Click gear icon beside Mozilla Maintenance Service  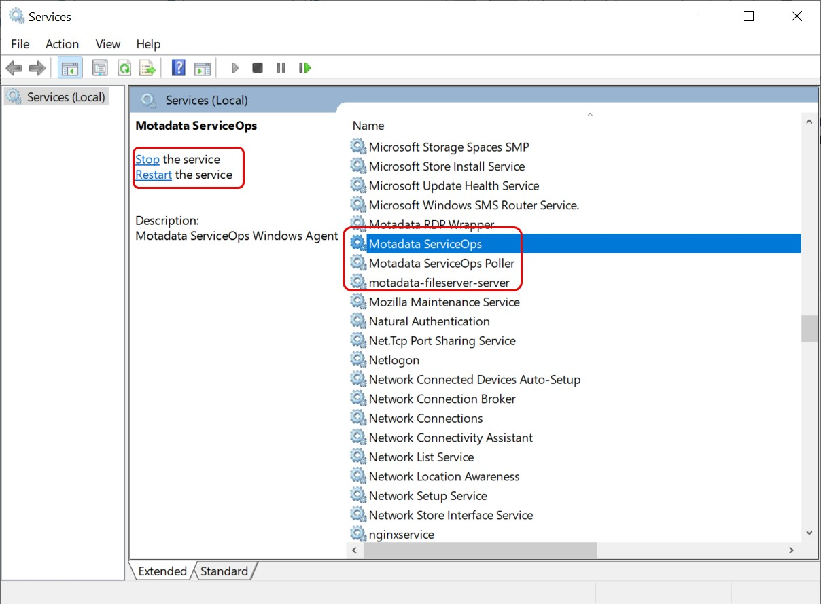pos(357,301)
